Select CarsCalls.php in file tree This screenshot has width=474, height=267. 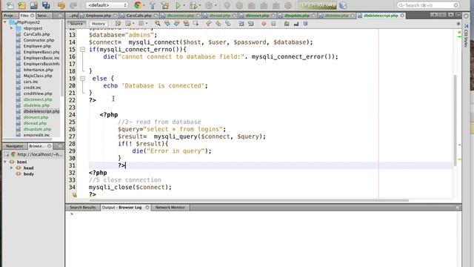click(x=36, y=34)
